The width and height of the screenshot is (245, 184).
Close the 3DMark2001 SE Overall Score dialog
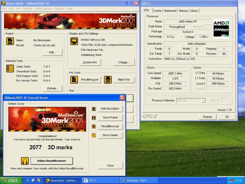122,98
